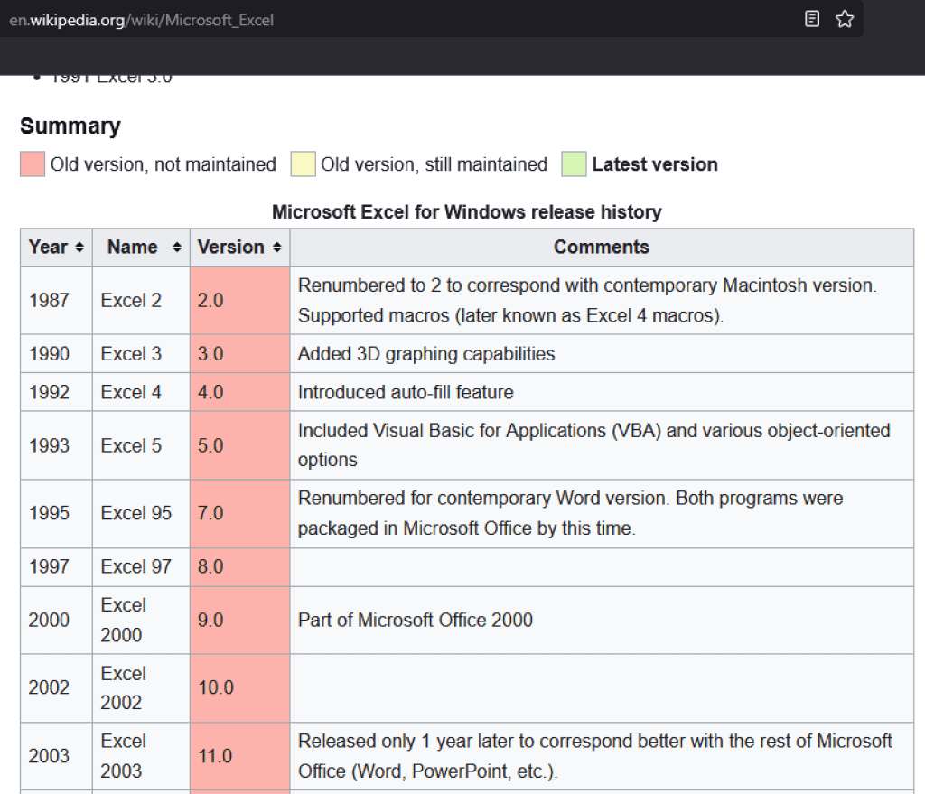This screenshot has height=794, width=925.
Task: Open reader mode in the browser toolbar
Action: (811, 18)
